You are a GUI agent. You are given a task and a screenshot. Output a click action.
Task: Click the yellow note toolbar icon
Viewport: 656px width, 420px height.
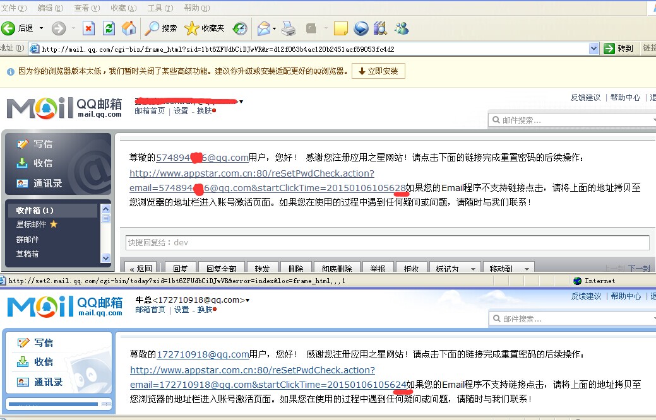click(x=340, y=28)
